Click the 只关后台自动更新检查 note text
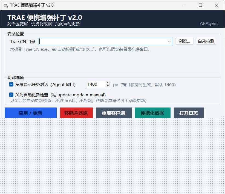Image resolution: width=225 pixels, height=194 pixels. [x=79, y=101]
